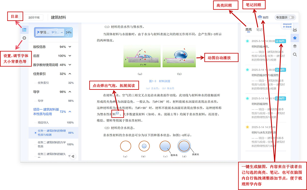Image resolution: width=307 pixels, height=190 pixels.
Task: Click circle diagram (a) in figure 1-4
Action: point(126,146)
